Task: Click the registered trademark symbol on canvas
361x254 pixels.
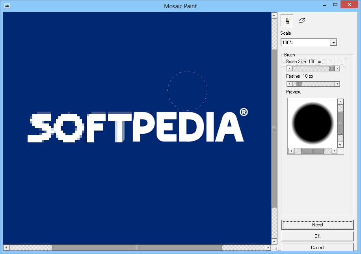Action: (244, 112)
